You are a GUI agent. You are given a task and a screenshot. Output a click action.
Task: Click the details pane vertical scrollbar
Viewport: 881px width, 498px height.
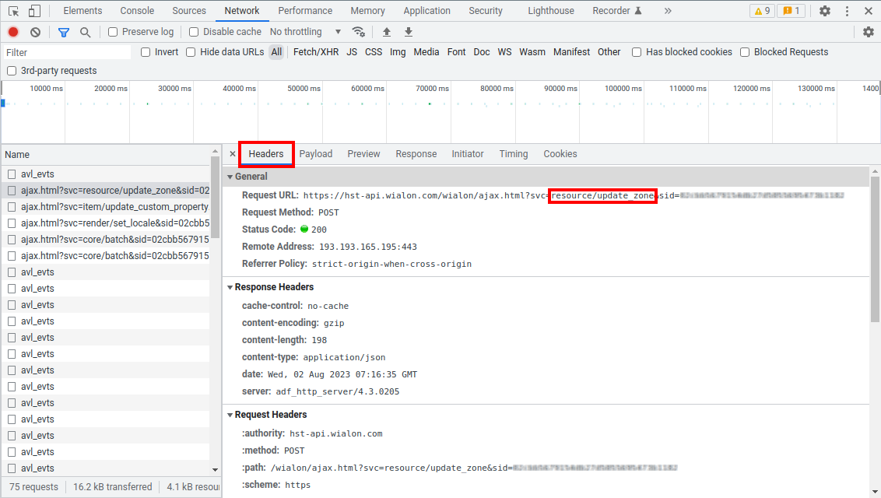tap(875, 249)
